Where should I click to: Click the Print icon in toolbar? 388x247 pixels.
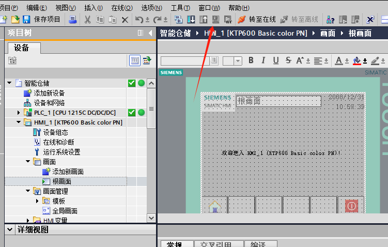(x=73, y=20)
